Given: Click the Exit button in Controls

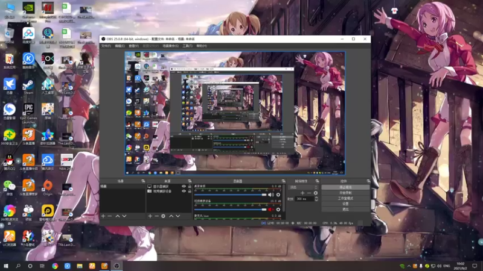Looking at the screenshot, I should (x=345, y=209).
